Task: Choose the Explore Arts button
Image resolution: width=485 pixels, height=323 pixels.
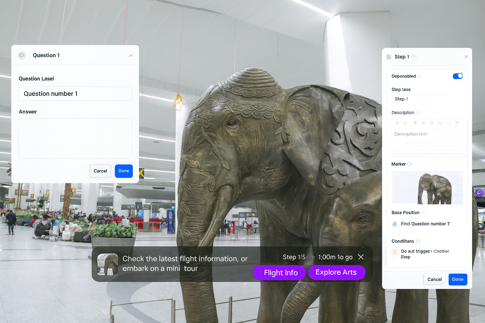Action: click(336, 272)
